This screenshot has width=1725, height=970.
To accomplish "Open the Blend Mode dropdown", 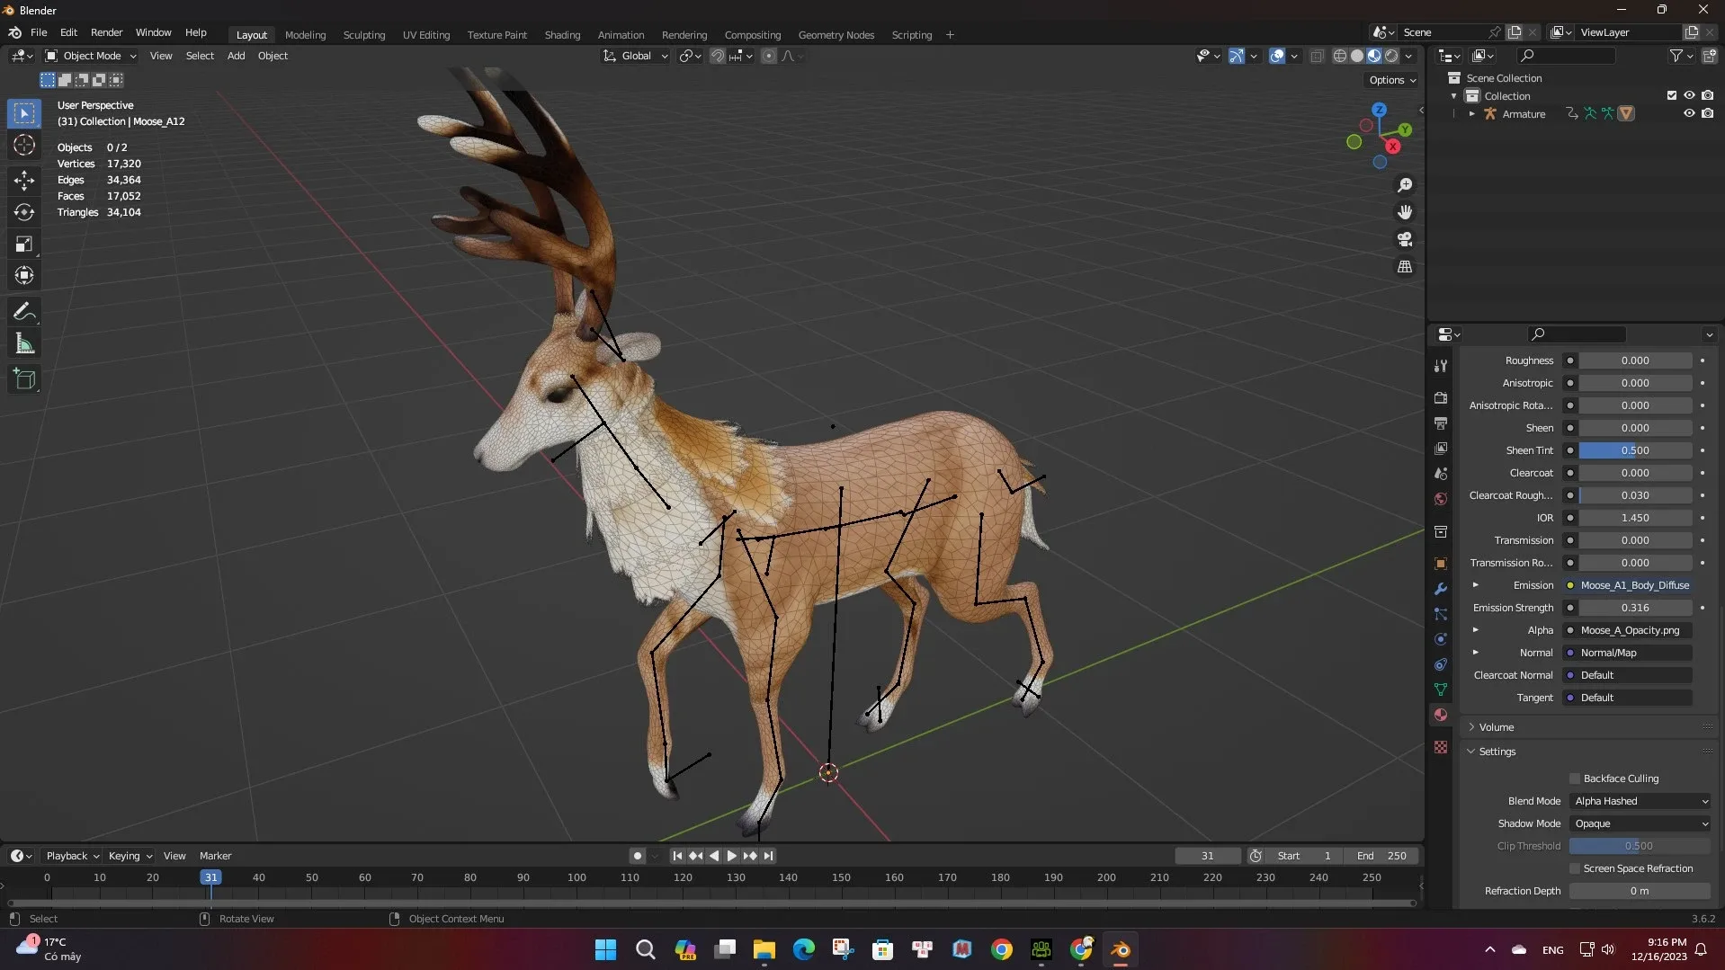I will pos(1639,801).
